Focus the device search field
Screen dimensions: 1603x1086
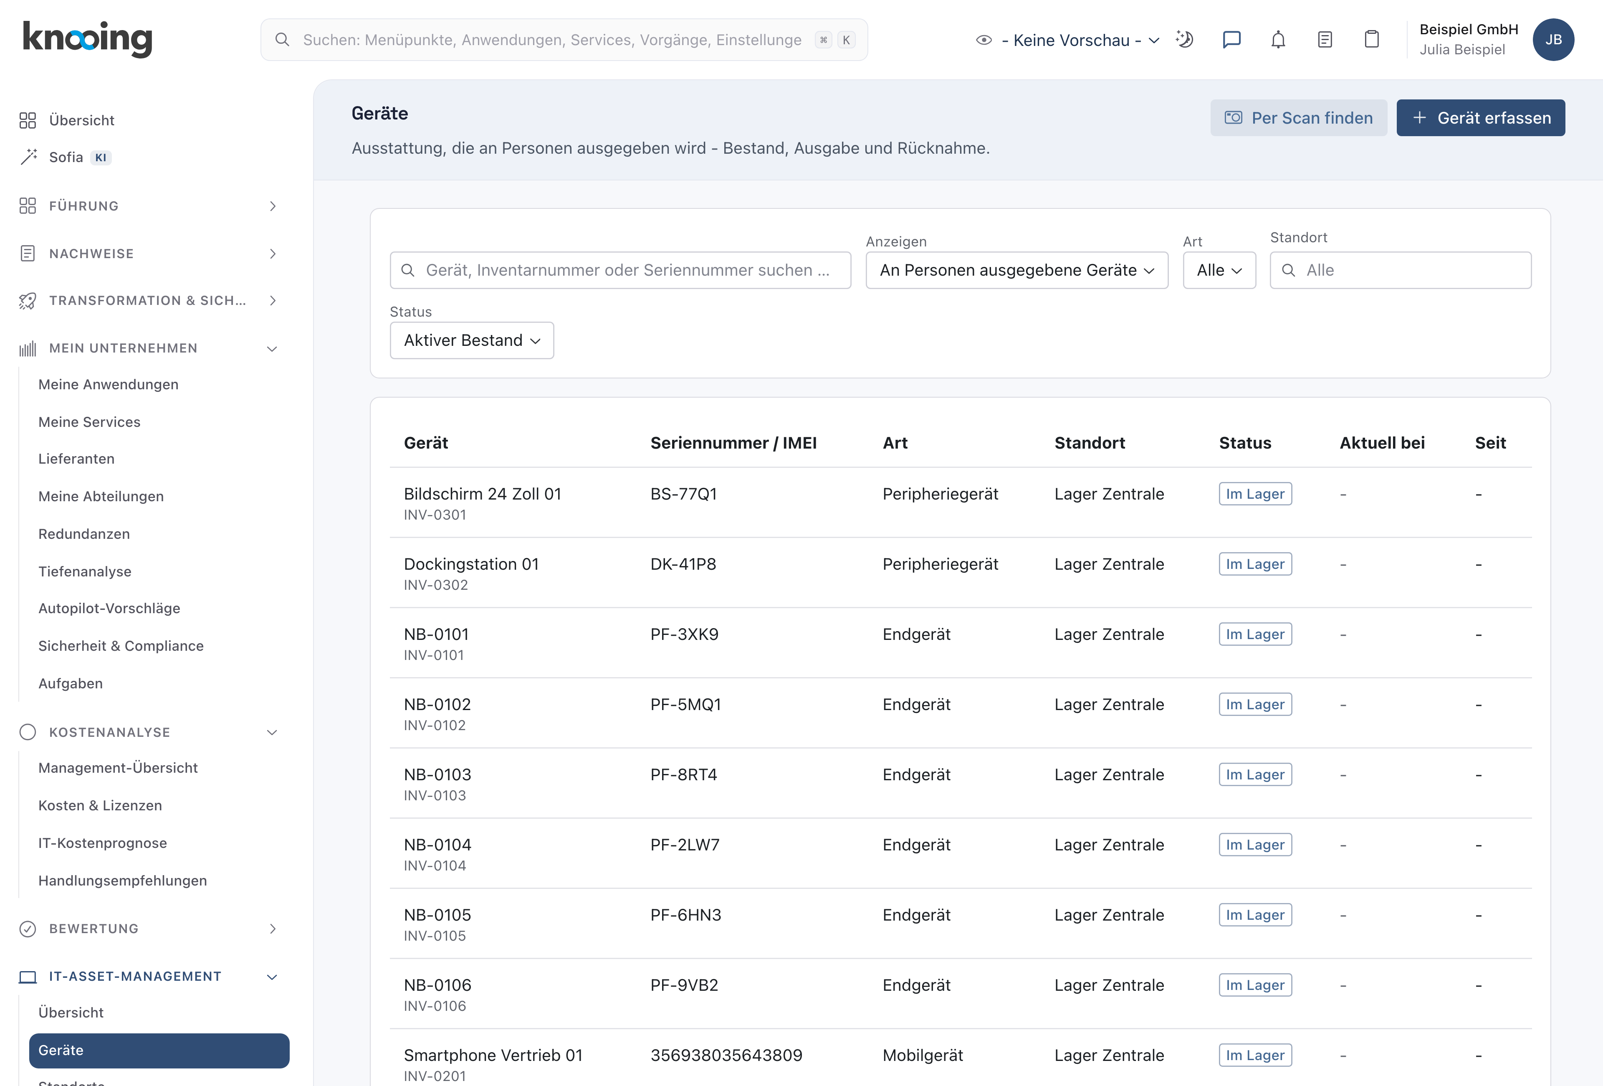[620, 270]
